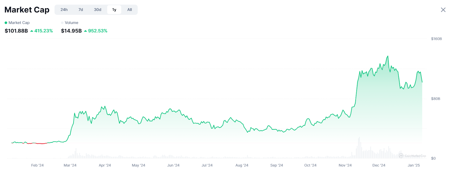Screen dimensions: 454x179
Task: Click the $160B y-axis label
Action: point(436,39)
